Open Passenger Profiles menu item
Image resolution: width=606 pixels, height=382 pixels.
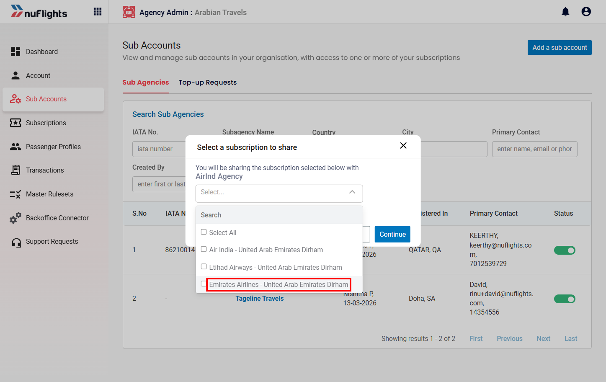(53, 147)
